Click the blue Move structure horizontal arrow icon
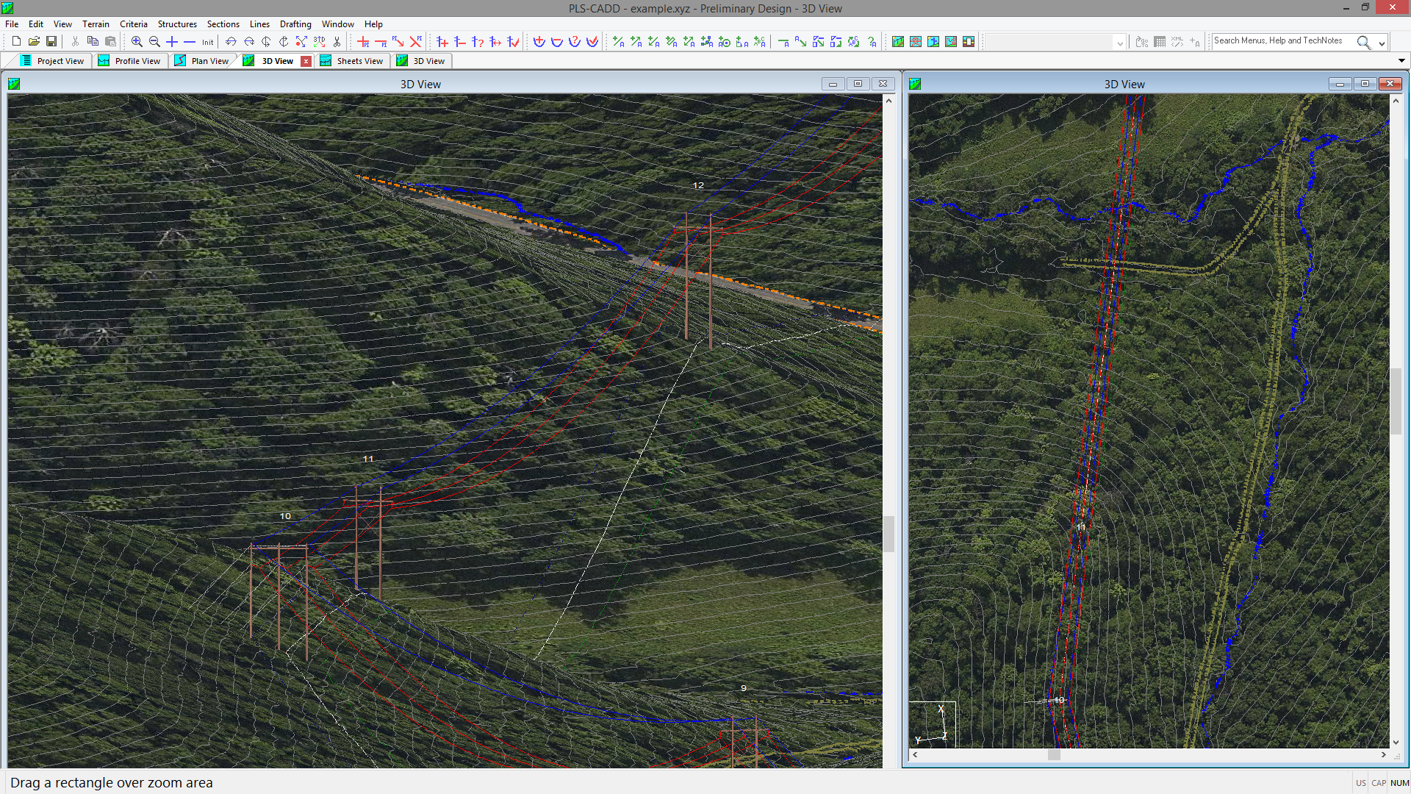The height and width of the screenshot is (794, 1411). click(495, 42)
